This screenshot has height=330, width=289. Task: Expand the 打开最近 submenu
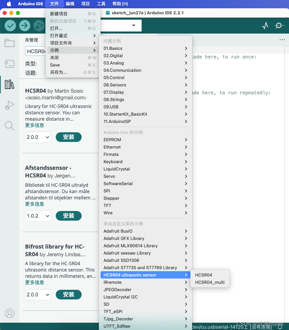(73, 36)
